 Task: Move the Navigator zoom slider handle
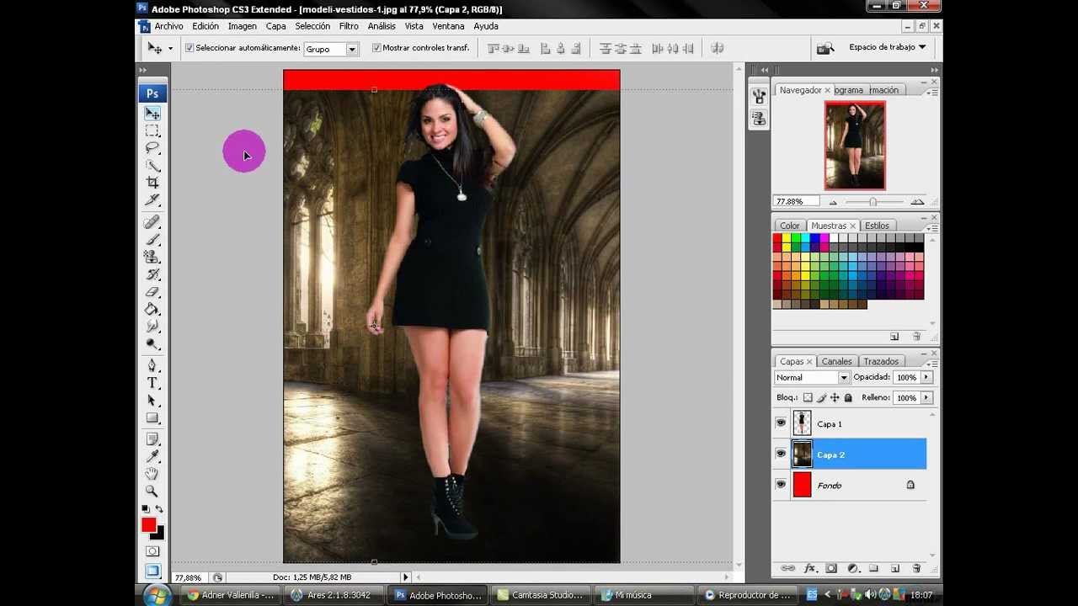[x=873, y=202]
